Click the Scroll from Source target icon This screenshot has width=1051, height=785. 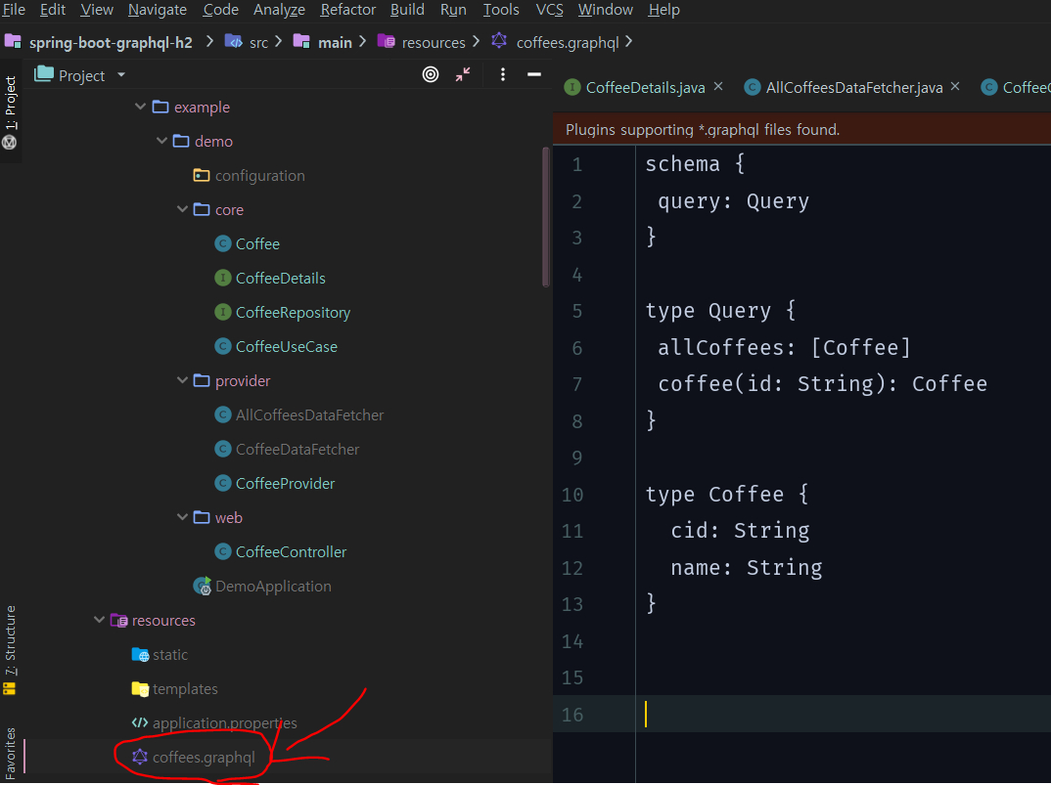431,74
